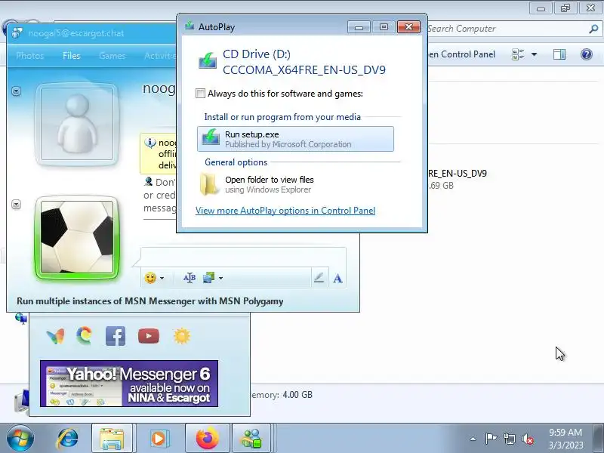604x453 pixels.
Task: Expand the emoticon dropdown arrow
Action: [162, 278]
